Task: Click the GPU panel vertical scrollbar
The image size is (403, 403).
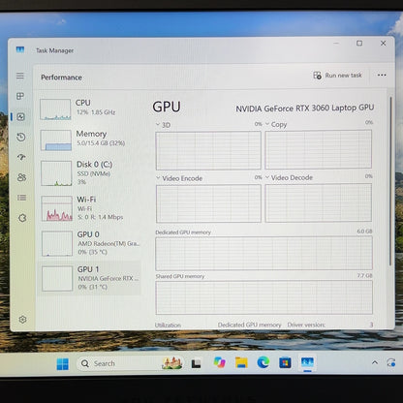Action: click(x=390, y=181)
